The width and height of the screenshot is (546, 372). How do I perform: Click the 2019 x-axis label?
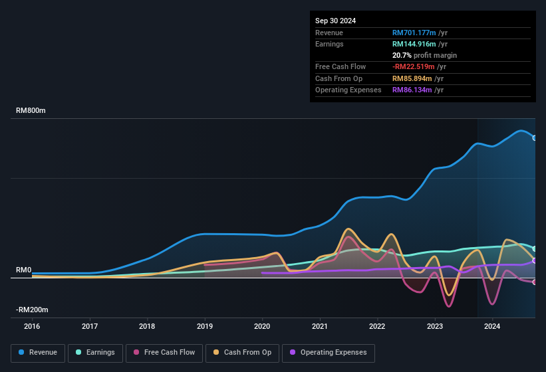205,326
